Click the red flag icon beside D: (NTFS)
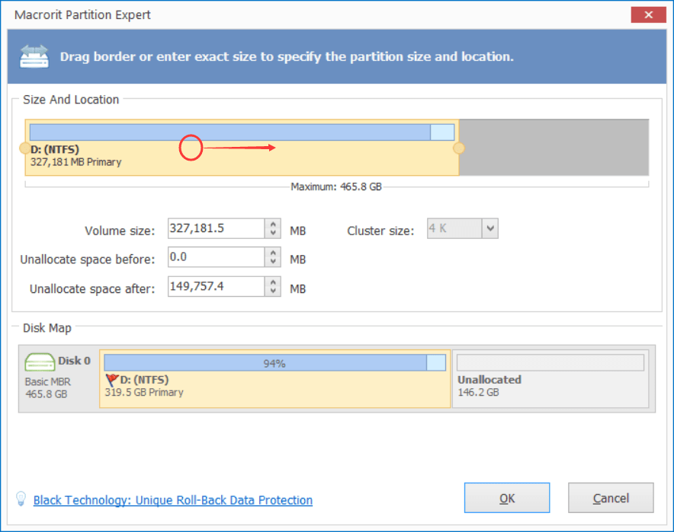Screen dimensions: 674x532 [x=112, y=380]
